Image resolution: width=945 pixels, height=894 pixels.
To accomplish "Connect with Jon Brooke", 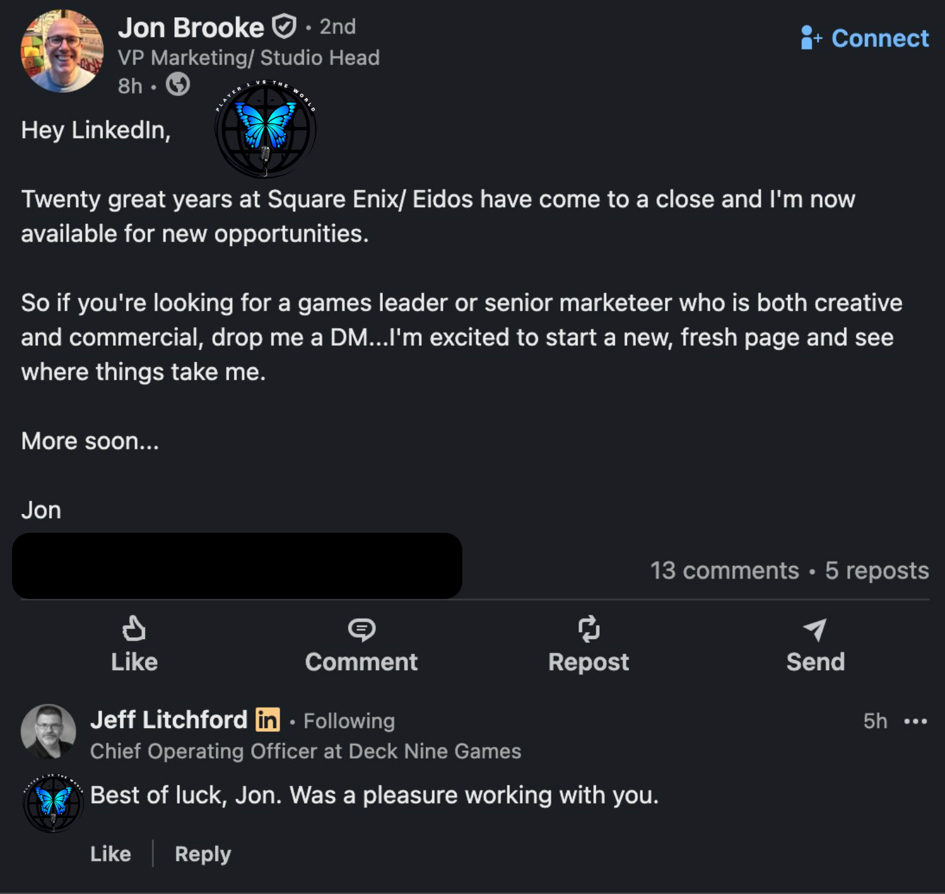I will pyautogui.click(x=865, y=38).
